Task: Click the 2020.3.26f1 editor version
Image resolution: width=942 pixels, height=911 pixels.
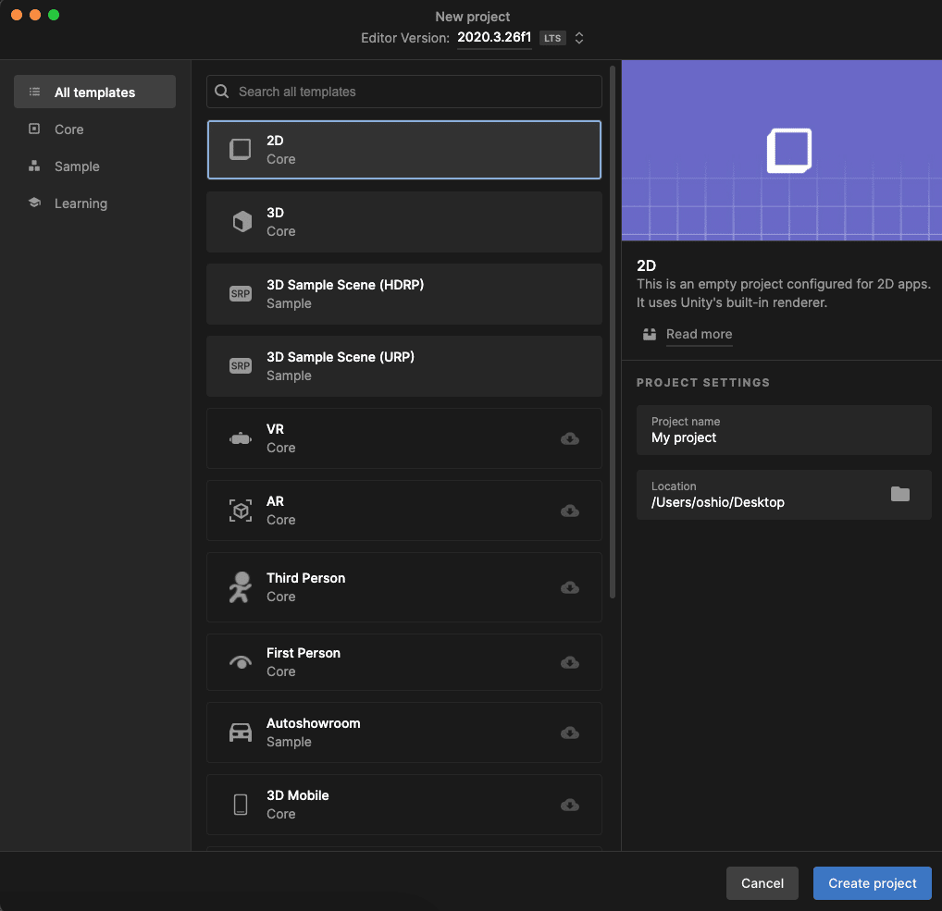Action: 494,37
